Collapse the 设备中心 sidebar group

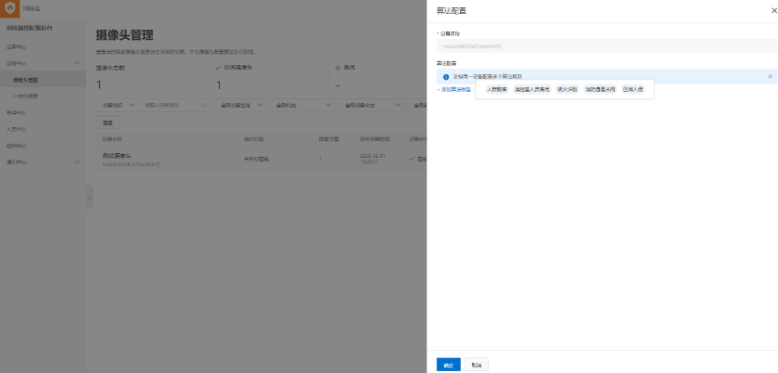click(x=76, y=63)
